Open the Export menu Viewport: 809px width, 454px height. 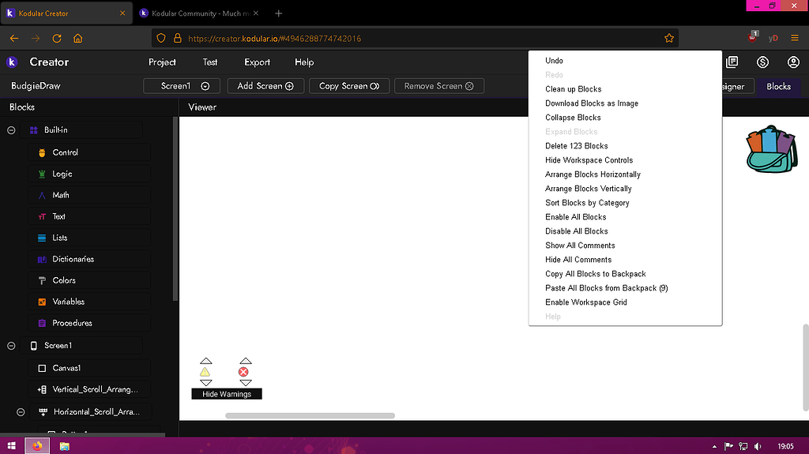tap(257, 62)
